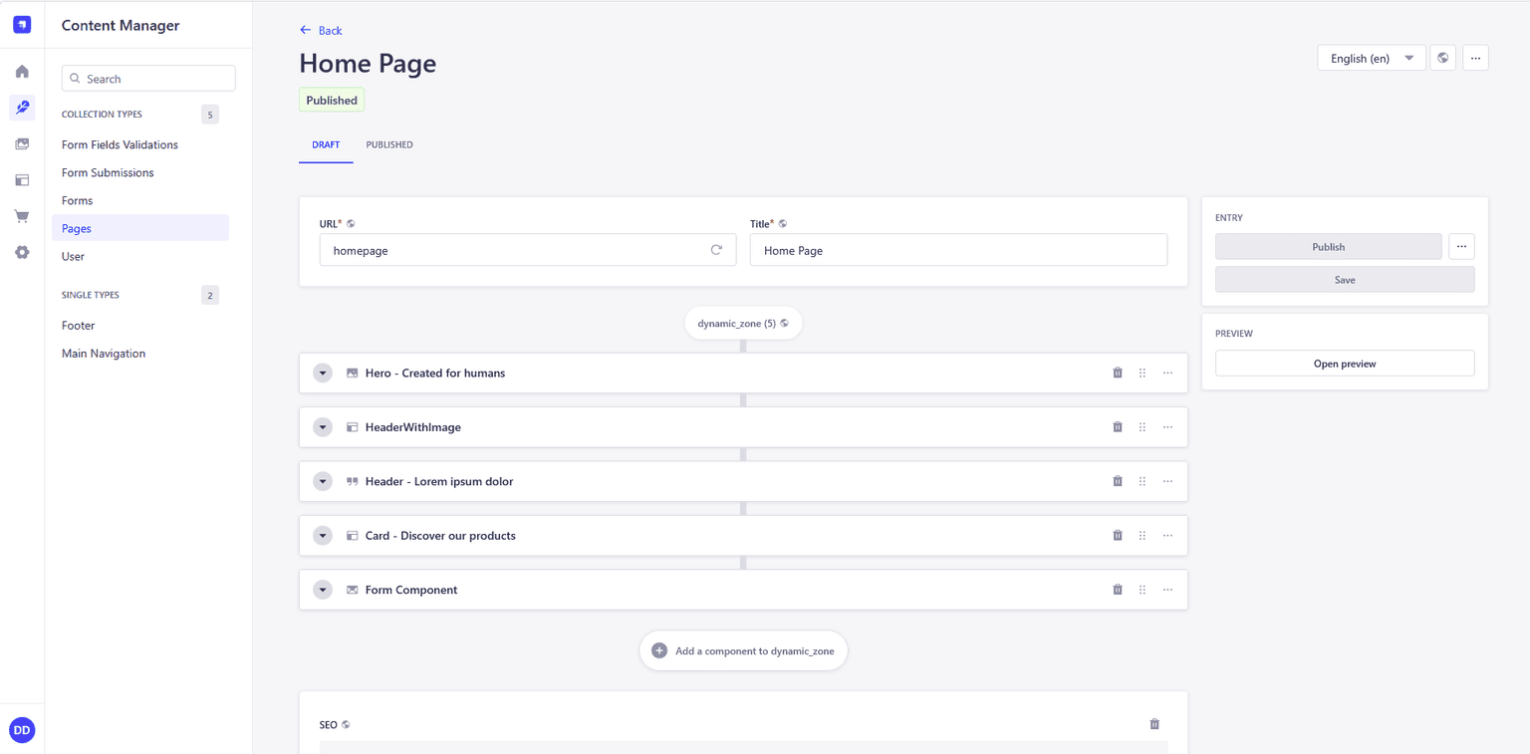Open Form Submissions collection
The width and height of the screenshot is (1530, 754).
click(108, 172)
